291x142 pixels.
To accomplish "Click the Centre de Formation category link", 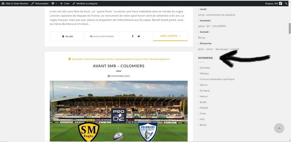I will point(95,59).
